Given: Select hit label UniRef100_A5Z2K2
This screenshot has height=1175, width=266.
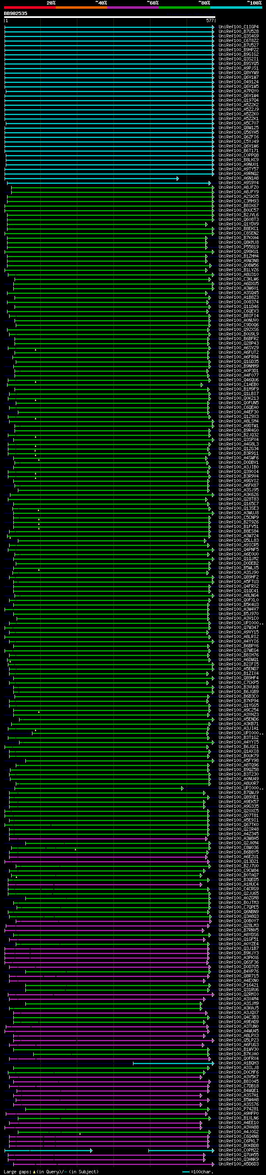Looking at the screenshot, I should [x=238, y=105].
